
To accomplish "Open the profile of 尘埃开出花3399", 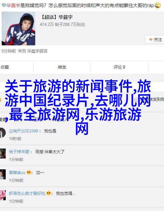I will pyautogui.click(x=23, y=131).
